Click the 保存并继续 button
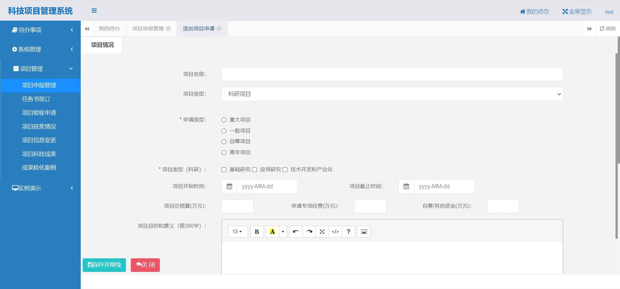The image size is (620, 289). tap(104, 265)
